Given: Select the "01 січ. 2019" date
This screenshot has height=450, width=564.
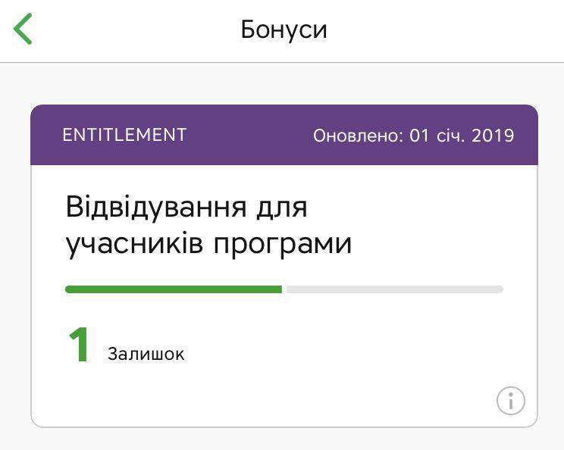Looking at the screenshot, I should click(462, 136).
